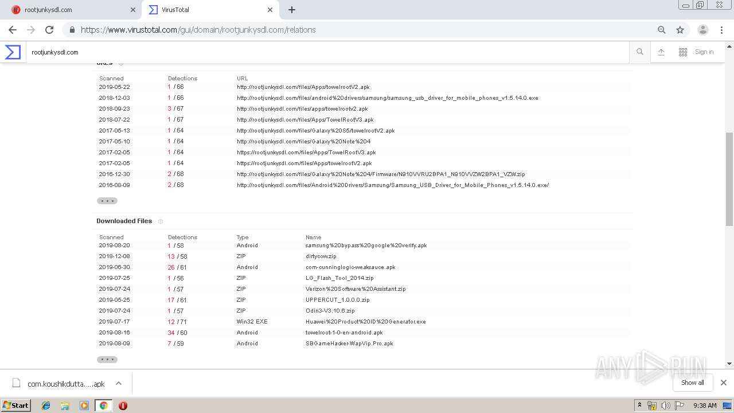This screenshot has height=413, width=734.
Task: Expand more Downloaded Files with ellipsis button
Action: pyautogui.click(x=107, y=360)
